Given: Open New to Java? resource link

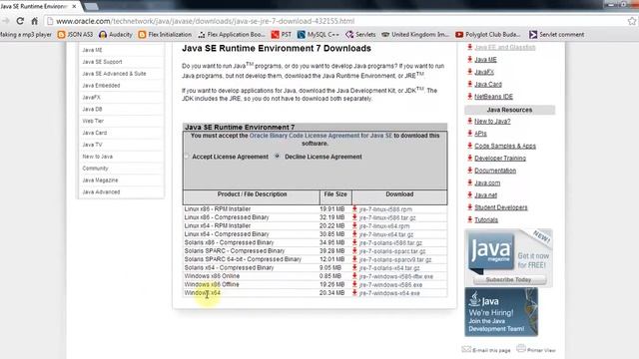Looking at the screenshot, I should [492, 122].
